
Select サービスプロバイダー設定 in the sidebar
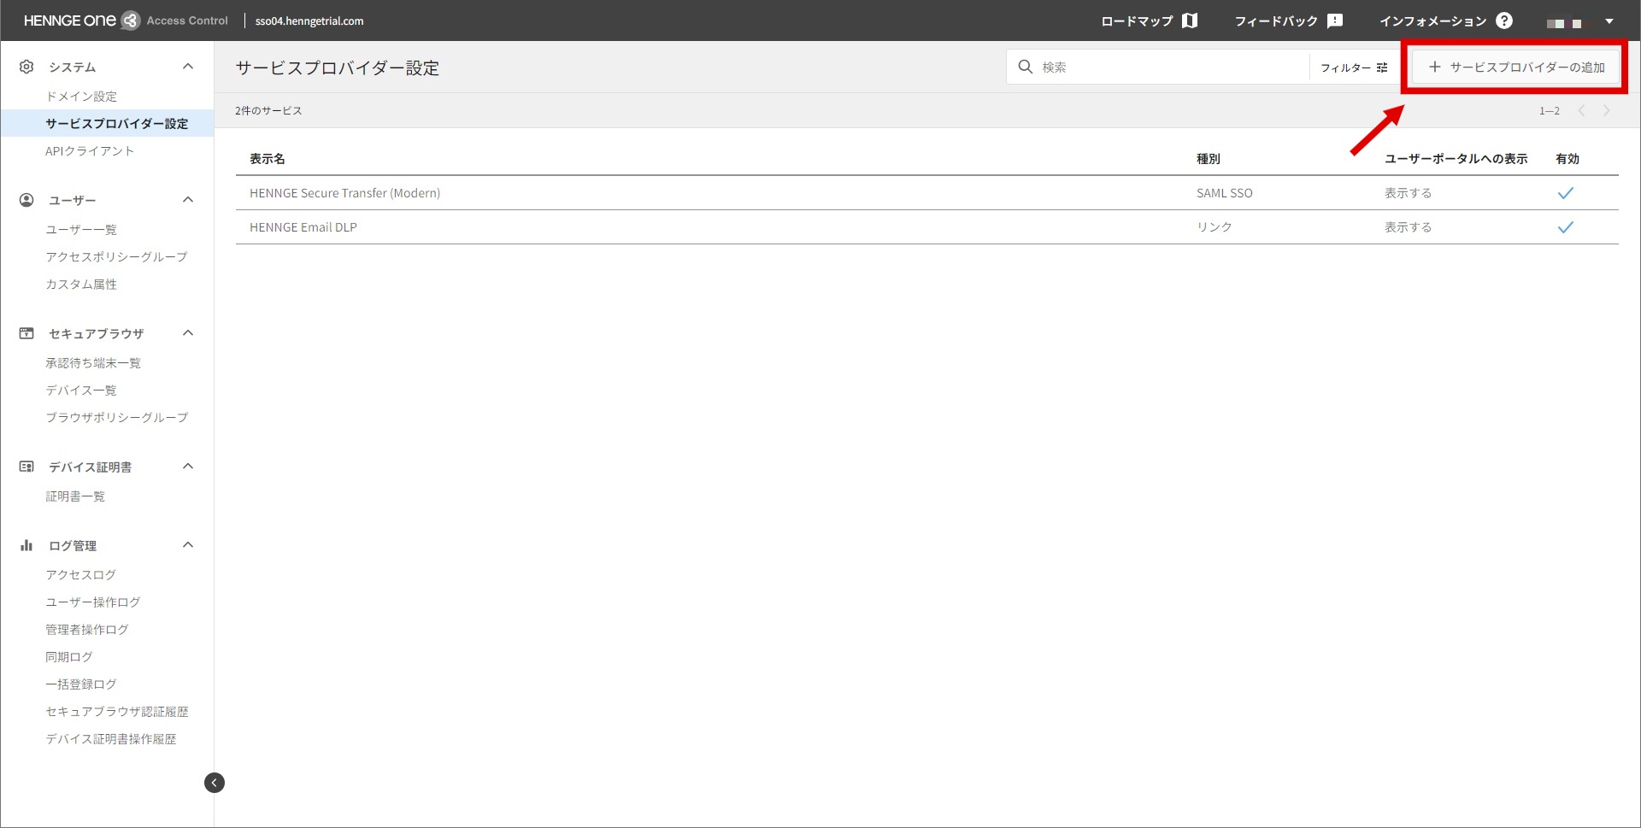point(117,124)
